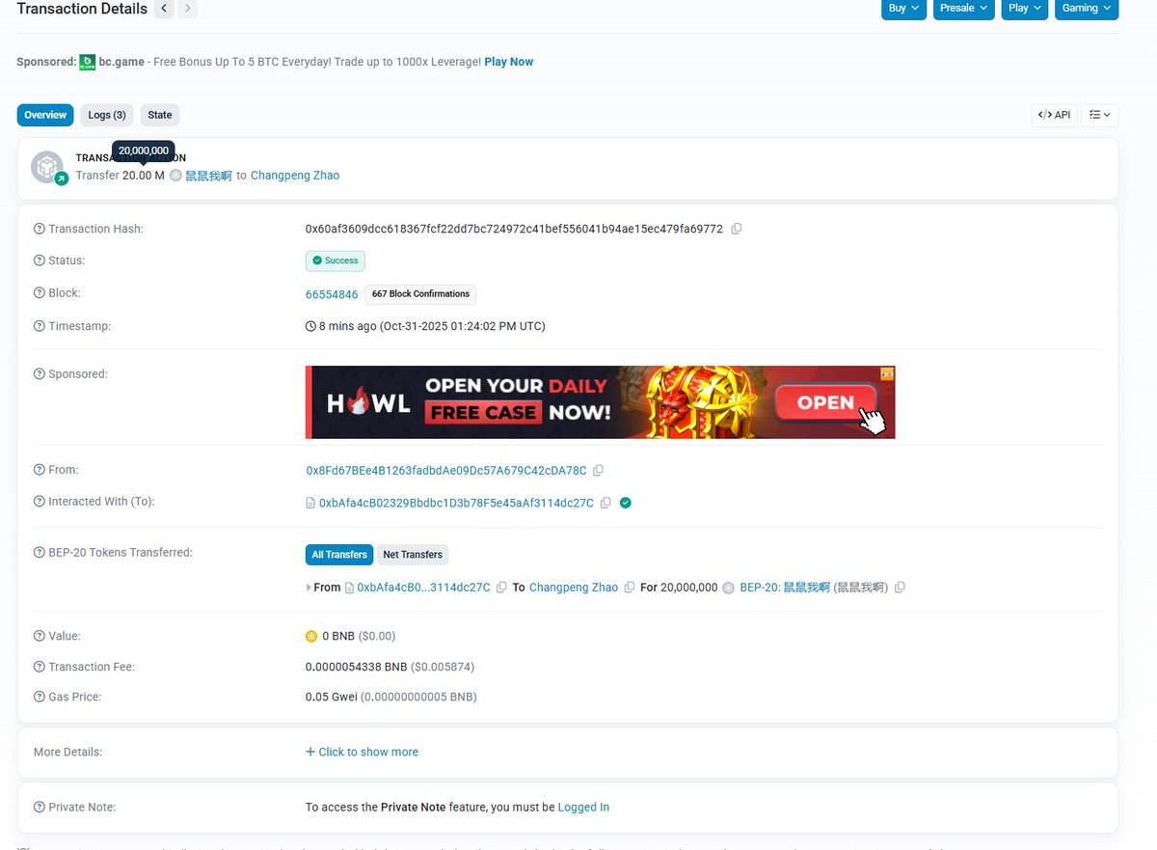Click help icon beside Interacted With
This screenshot has height=850, width=1157.
[x=40, y=502]
